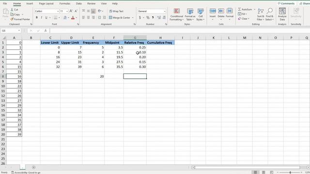Click the Format cells icon
Viewport: 310px width, 174px height.
[x=230, y=11]
